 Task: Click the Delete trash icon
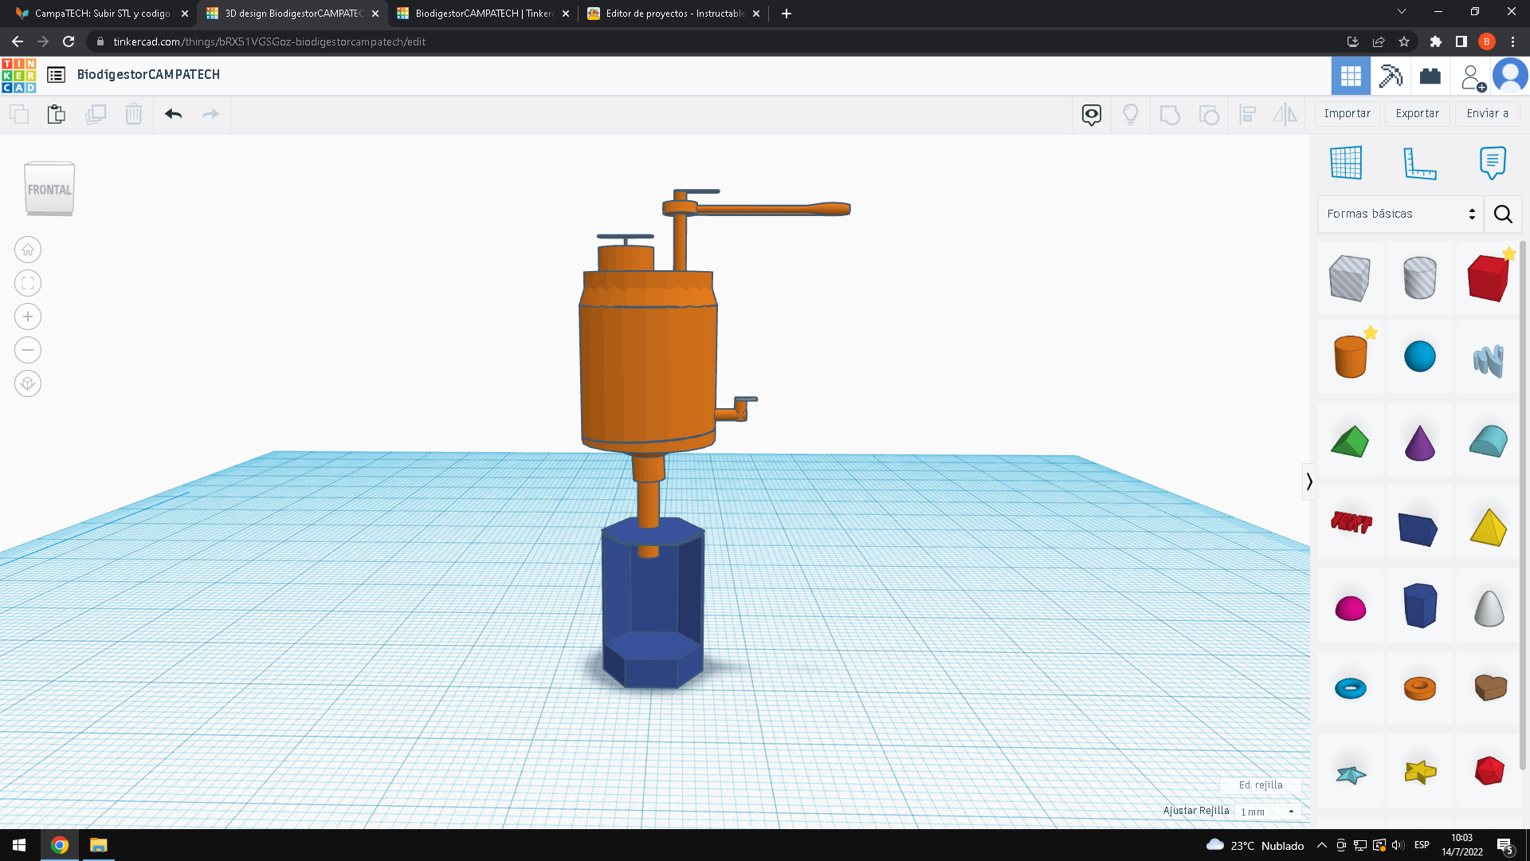point(134,114)
